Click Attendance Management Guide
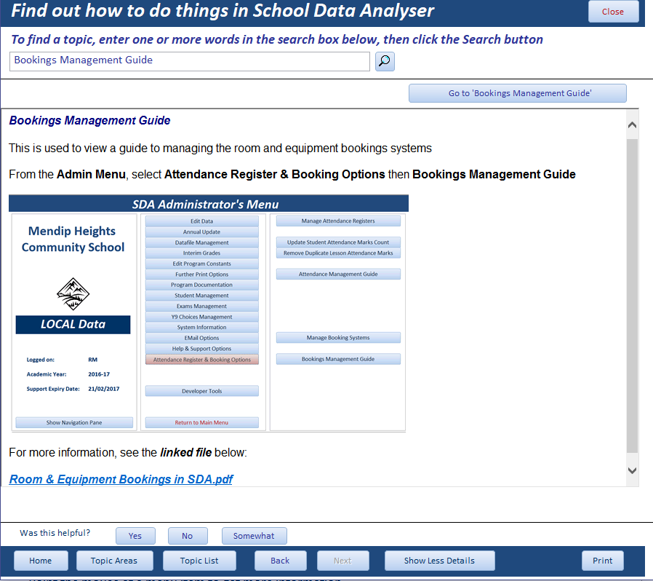This screenshot has height=581, width=653. (x=338, y=274)
